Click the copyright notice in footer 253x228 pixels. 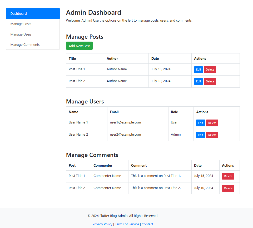click(123, 216)
